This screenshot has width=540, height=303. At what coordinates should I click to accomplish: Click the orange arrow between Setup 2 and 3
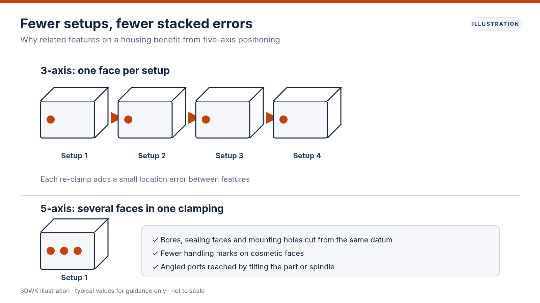tap(192, 118)
